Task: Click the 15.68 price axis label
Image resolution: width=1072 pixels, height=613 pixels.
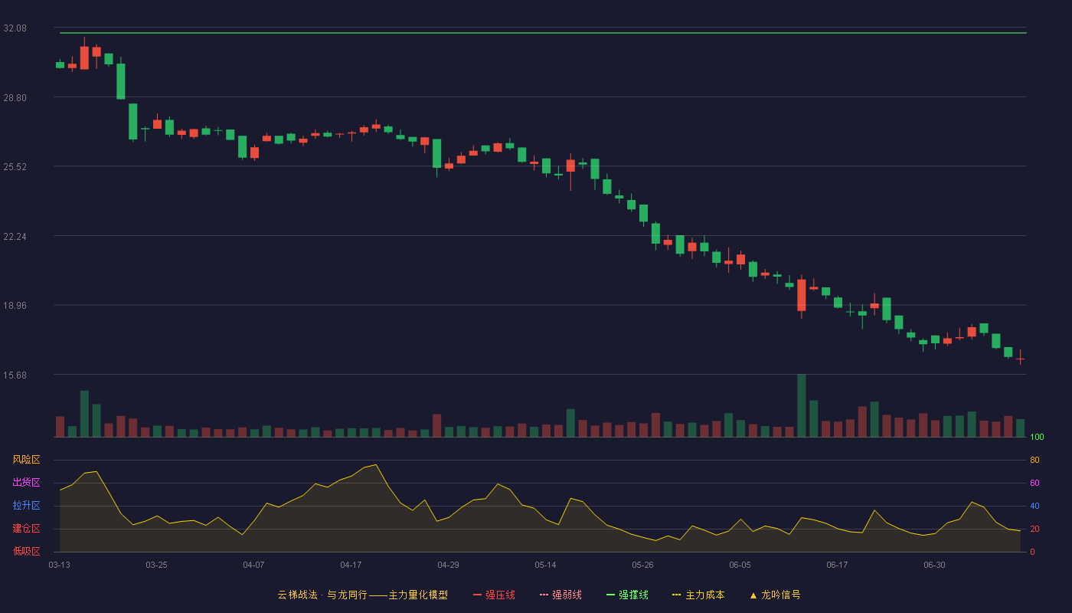Action: (15, 375)
